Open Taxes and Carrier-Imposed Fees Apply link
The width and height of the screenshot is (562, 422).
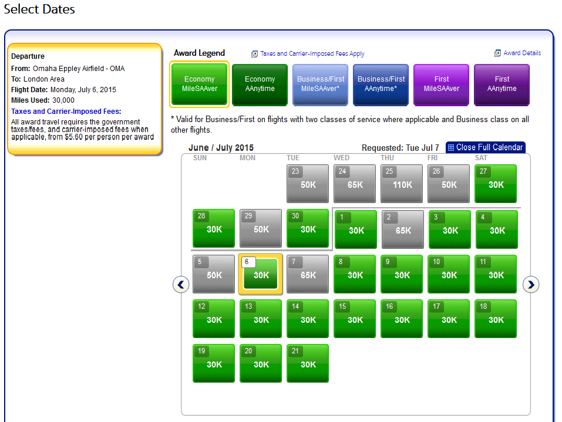pyautogui.click(x=312, y=53)
